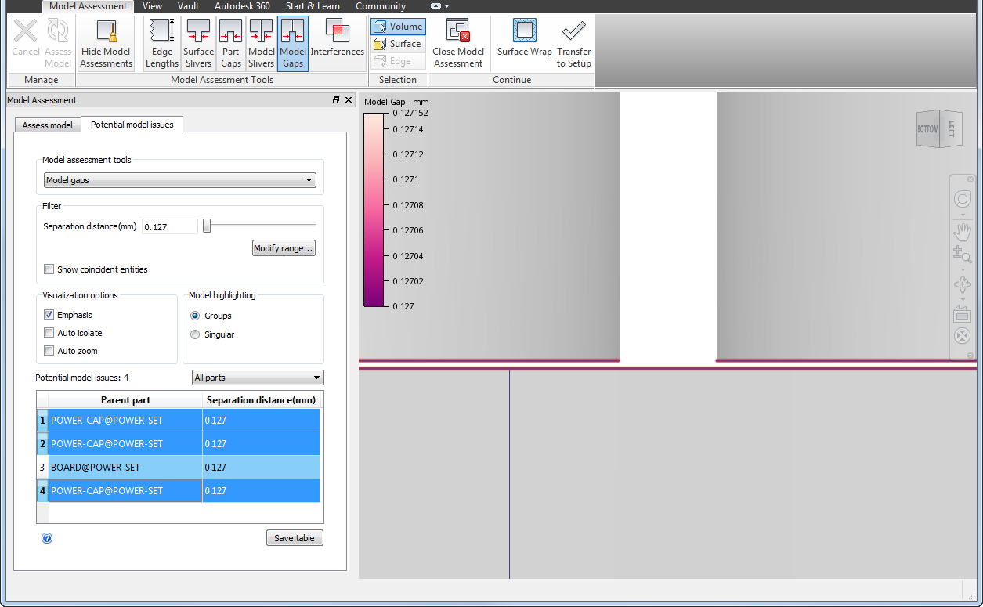Select the Edge Lengths tool
983x607 pixels.
click(x=162, y=43)
